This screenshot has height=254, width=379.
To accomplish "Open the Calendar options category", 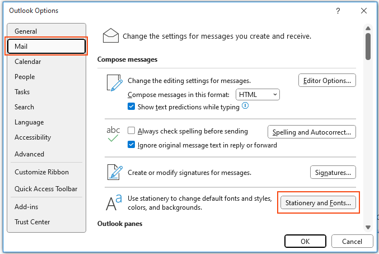I will click(46, 62).
